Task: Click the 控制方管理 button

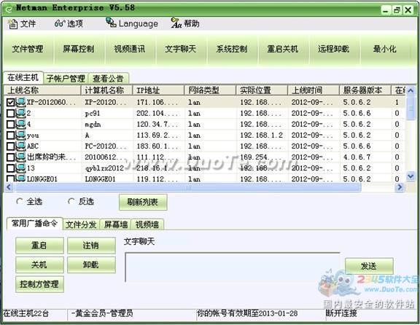Action: [39, 284]
